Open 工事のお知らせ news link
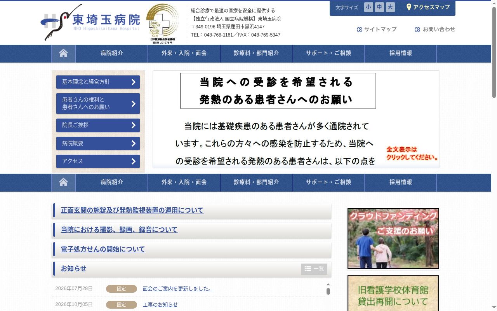 point(160,305)
